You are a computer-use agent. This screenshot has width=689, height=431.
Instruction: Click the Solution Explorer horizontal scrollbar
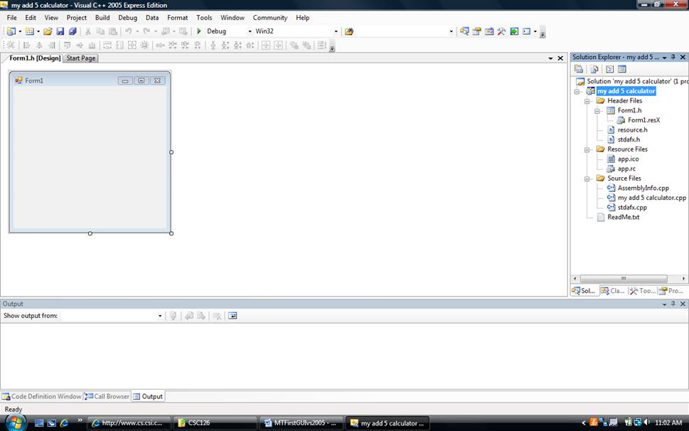pos(624,279)
